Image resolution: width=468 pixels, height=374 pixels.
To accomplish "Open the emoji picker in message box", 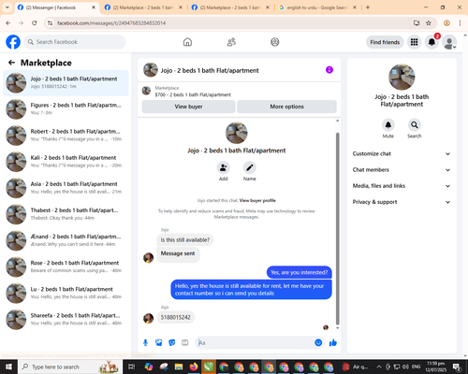I will [318, 342].
